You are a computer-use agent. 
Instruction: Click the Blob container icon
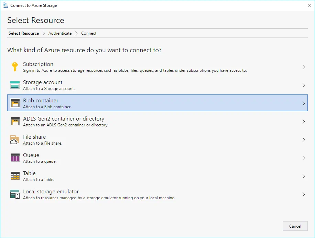point(15,103)
